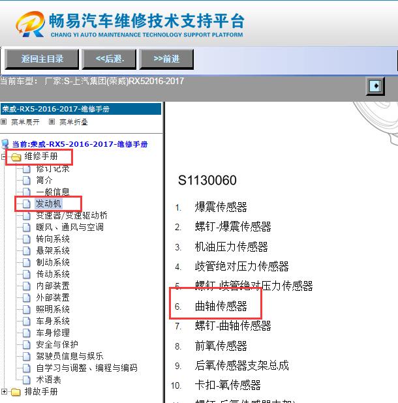Open the 排故手册 folder
This screenshot has height=403, width=398.
pos(41,392)
